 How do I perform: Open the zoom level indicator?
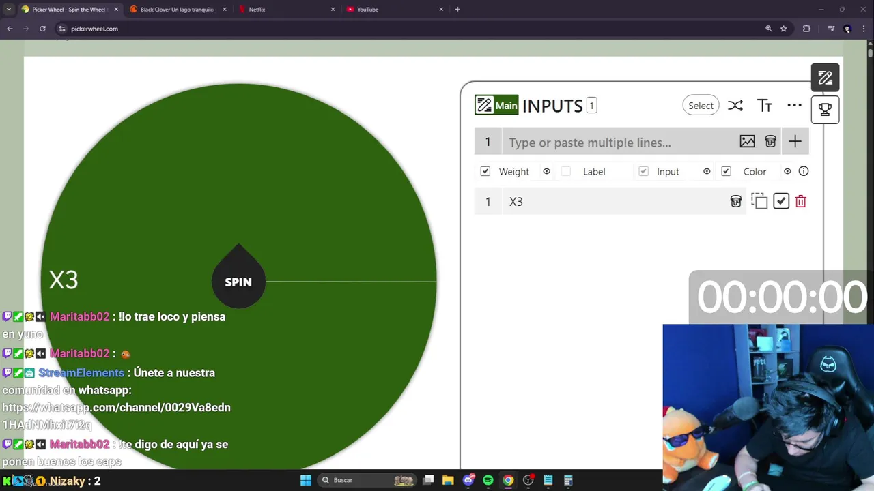tap(769, 29)
